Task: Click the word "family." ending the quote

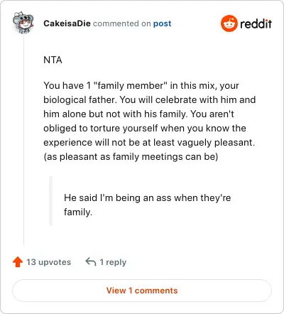Action: [x=78, y=212]
